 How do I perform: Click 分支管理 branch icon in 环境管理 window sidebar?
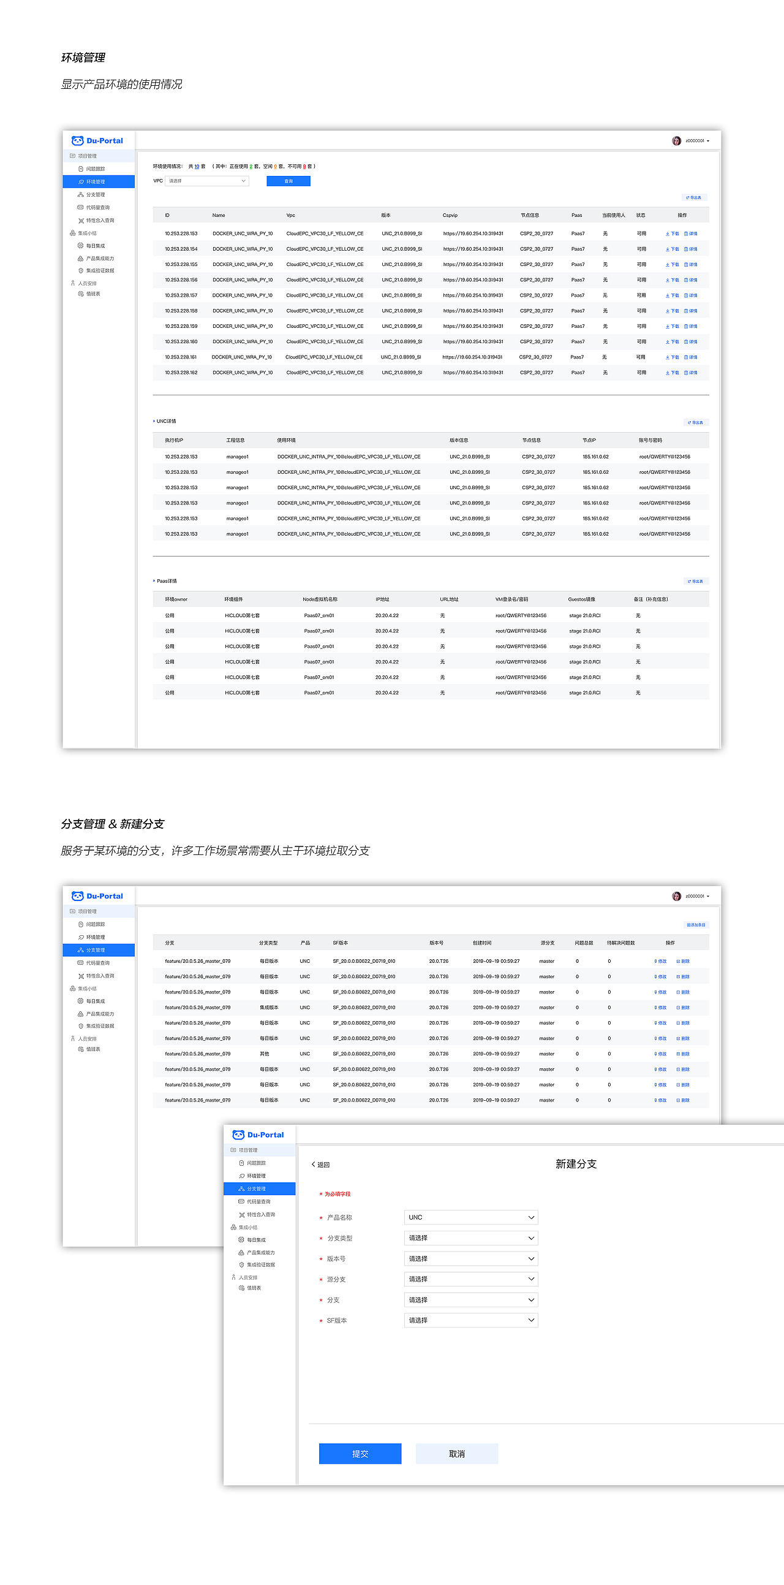(81, 194)
